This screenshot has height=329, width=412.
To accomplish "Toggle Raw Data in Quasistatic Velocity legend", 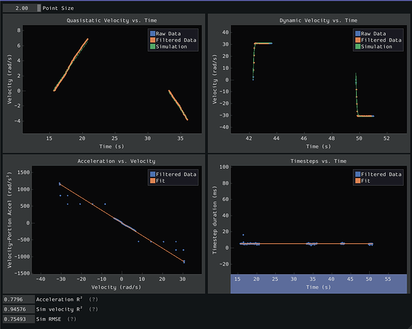I will pyautogui.click(x=165, y=34).
